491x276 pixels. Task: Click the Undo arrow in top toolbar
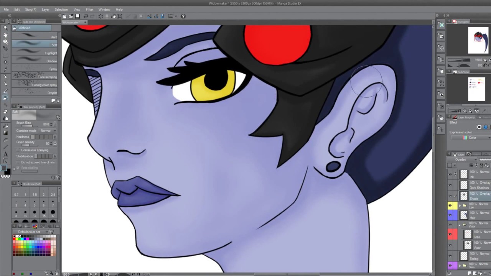(x=86, y=16)
